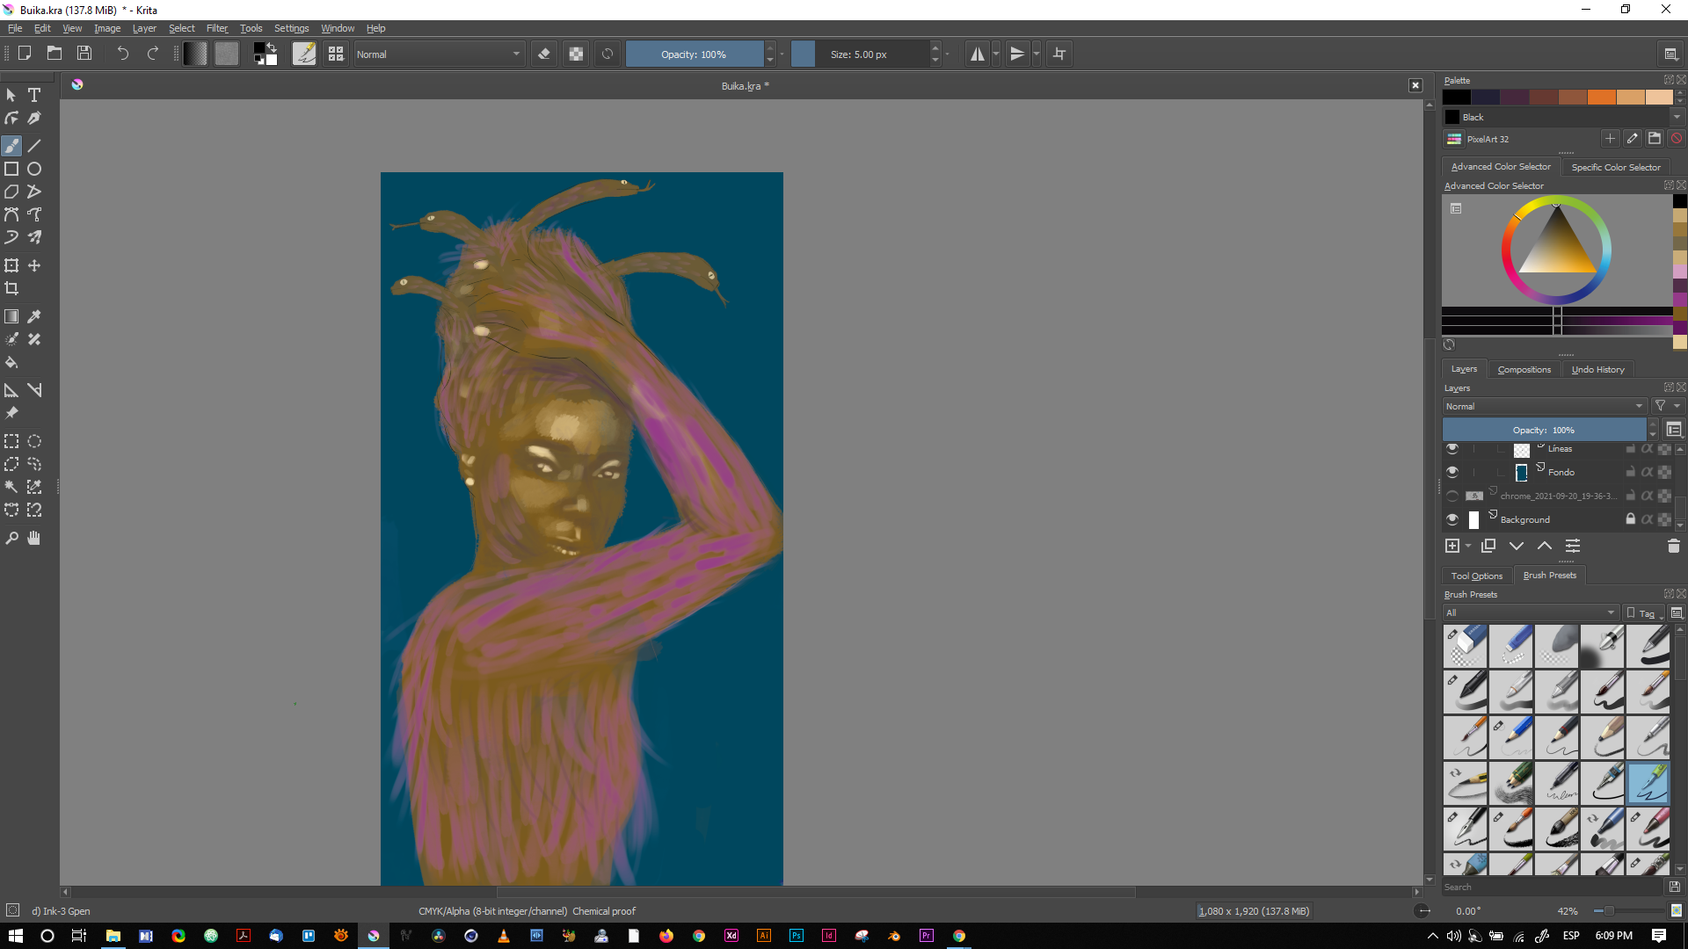Select the Move tool
This screenshot has width=1688, height=949.
(x=34, y=265)
